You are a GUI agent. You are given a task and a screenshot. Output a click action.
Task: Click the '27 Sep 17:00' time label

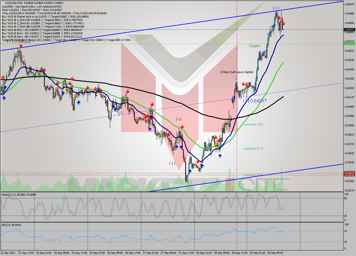point(186,253)
